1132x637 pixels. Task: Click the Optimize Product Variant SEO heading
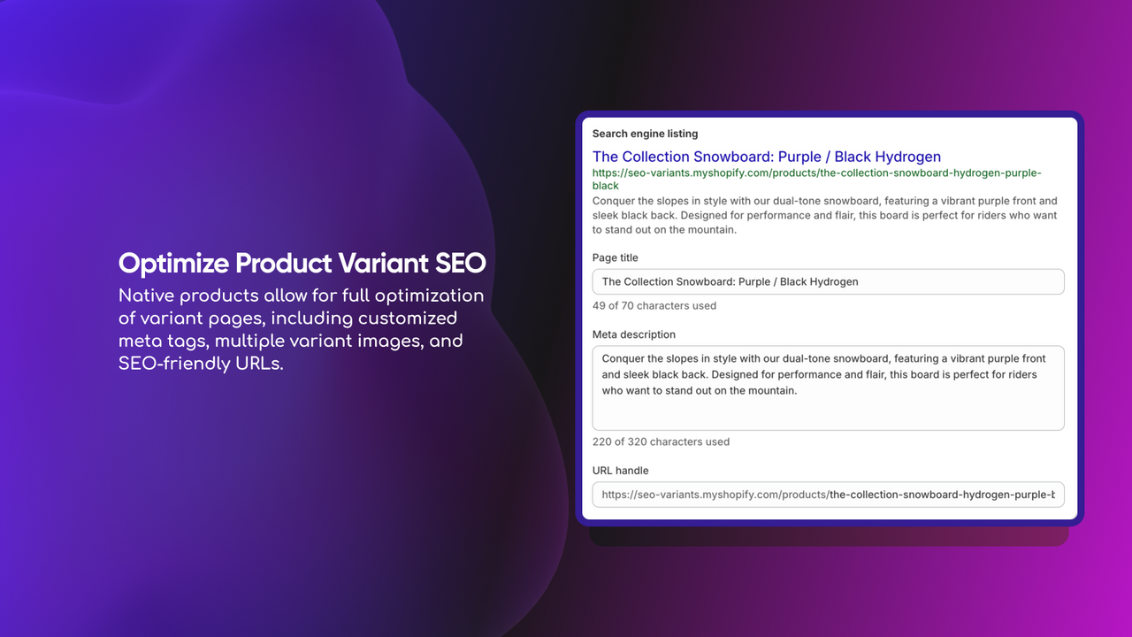[302, 263]
